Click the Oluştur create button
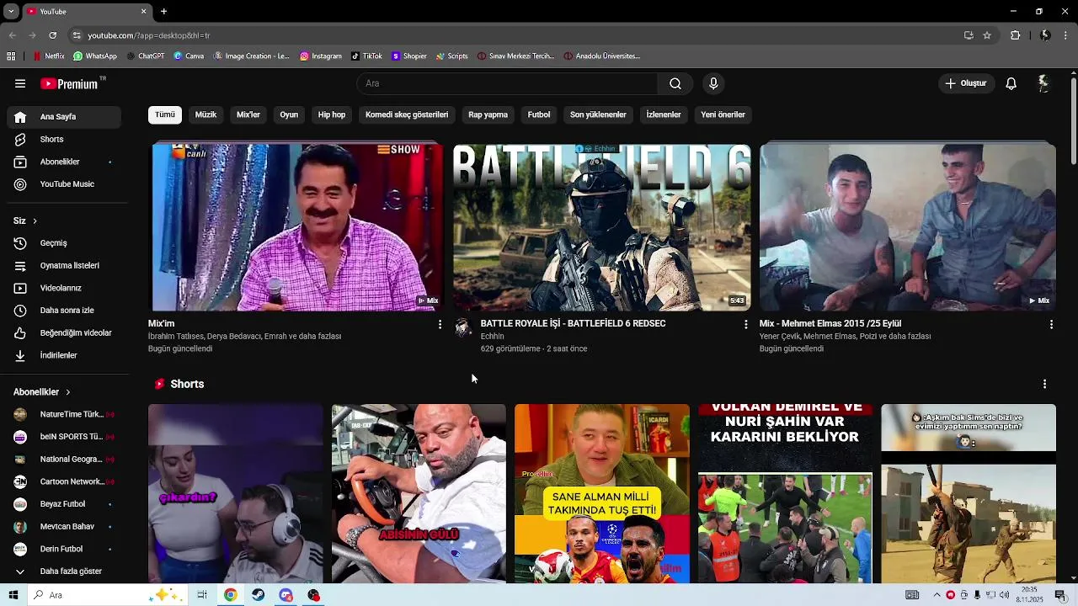 click(965, 83)
